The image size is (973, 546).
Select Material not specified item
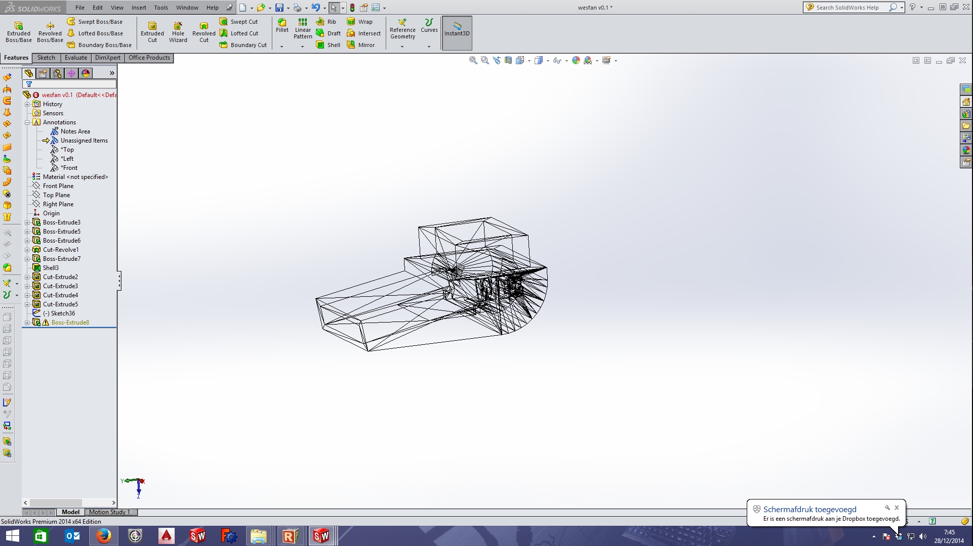click(x=70, y=177)
